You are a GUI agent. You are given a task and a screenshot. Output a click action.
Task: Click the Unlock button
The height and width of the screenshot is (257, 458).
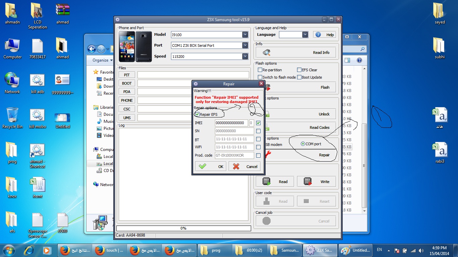pyautogui.click(x=296, y=114)
